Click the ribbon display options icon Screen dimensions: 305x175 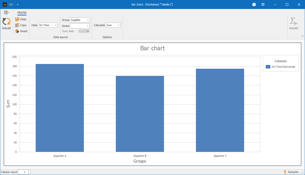[263, 4]
